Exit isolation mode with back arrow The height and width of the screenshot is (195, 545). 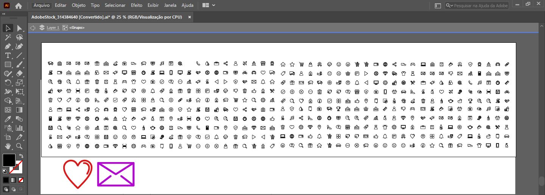coord(33,28)
